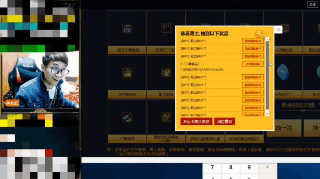Click the grey scrollbar thumb in prize popup
The height and width of the screenshot is (179, 320).
click(x=267, y=75)
